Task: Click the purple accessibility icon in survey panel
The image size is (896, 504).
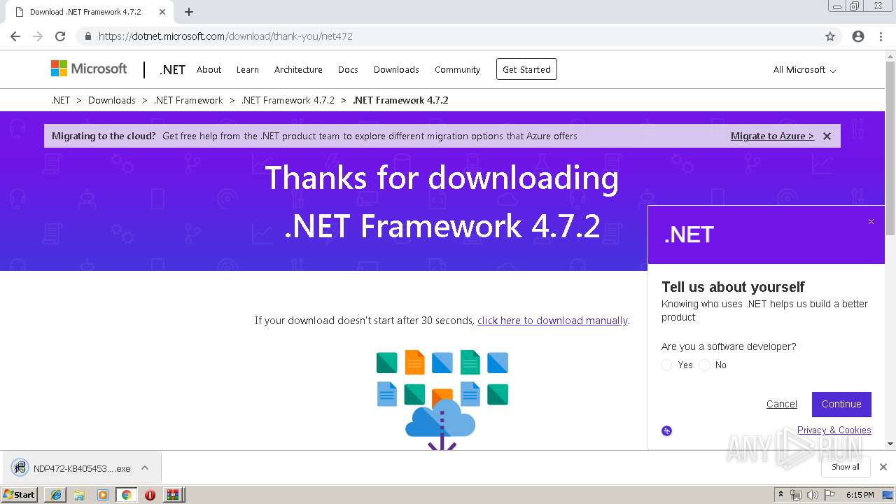Action: point(666,430)
